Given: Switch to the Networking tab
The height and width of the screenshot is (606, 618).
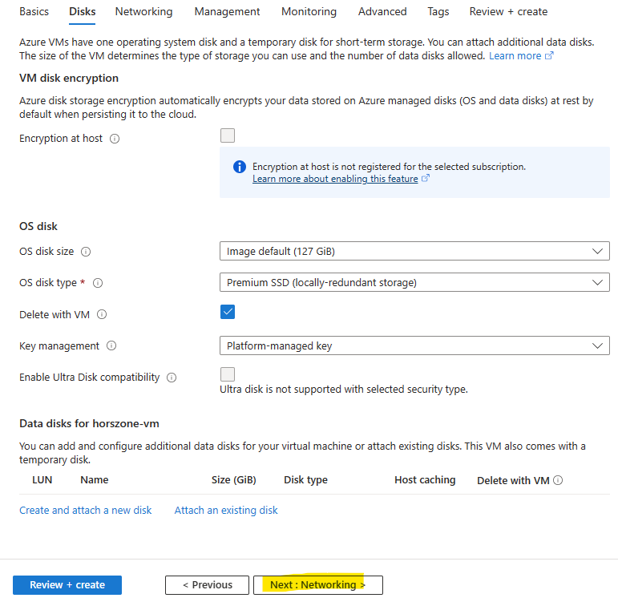Looking at the screenshot, I should pos(143,12).
